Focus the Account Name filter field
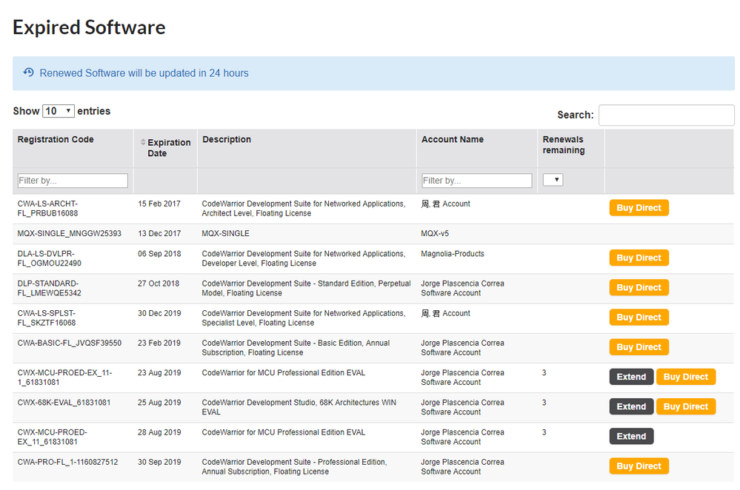This screenshot has width=740, height=490. click(x=476, y=181)
